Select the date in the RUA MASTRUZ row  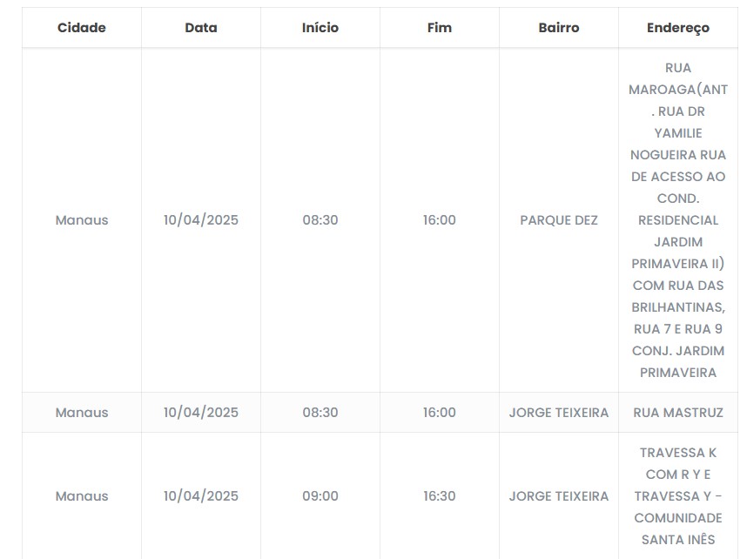201,413
